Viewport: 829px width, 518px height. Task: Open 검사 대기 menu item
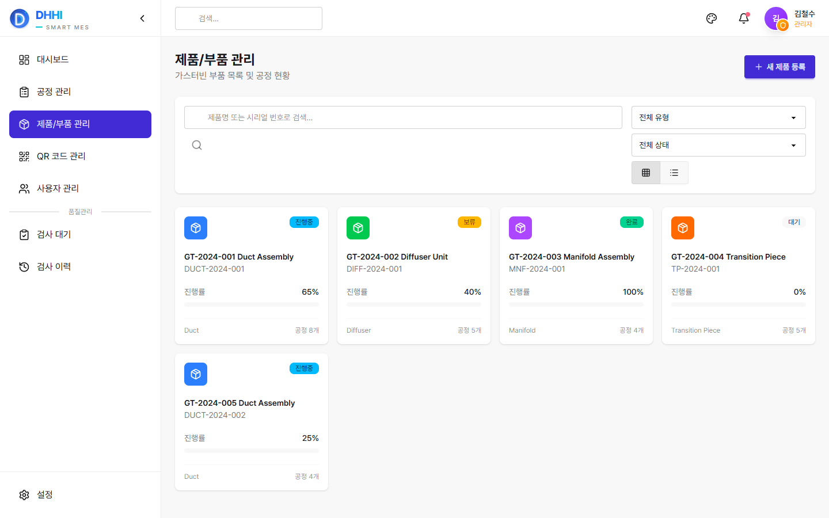point(80,235)
